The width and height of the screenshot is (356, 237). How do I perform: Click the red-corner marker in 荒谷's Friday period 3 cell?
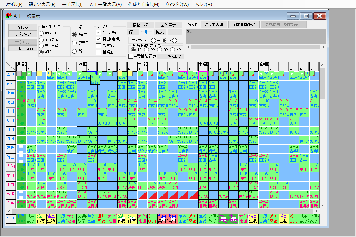point(282,74)
